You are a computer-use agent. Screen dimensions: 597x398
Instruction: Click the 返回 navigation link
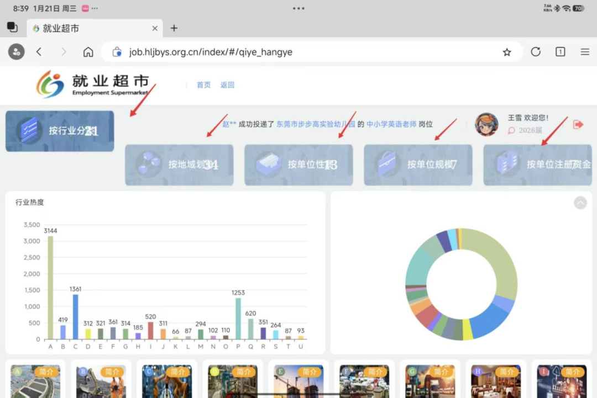click(x=227, y=85)
